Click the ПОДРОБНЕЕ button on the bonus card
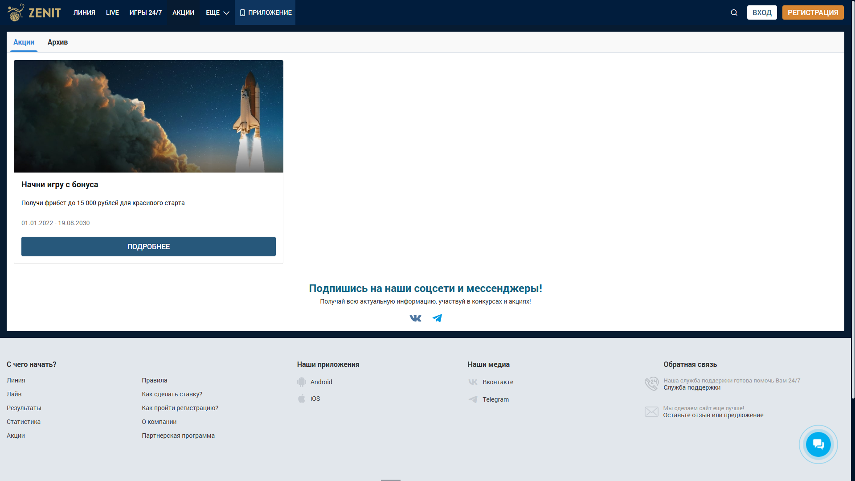Viewport: 855px width, 481px height. [x=148, y=247]
